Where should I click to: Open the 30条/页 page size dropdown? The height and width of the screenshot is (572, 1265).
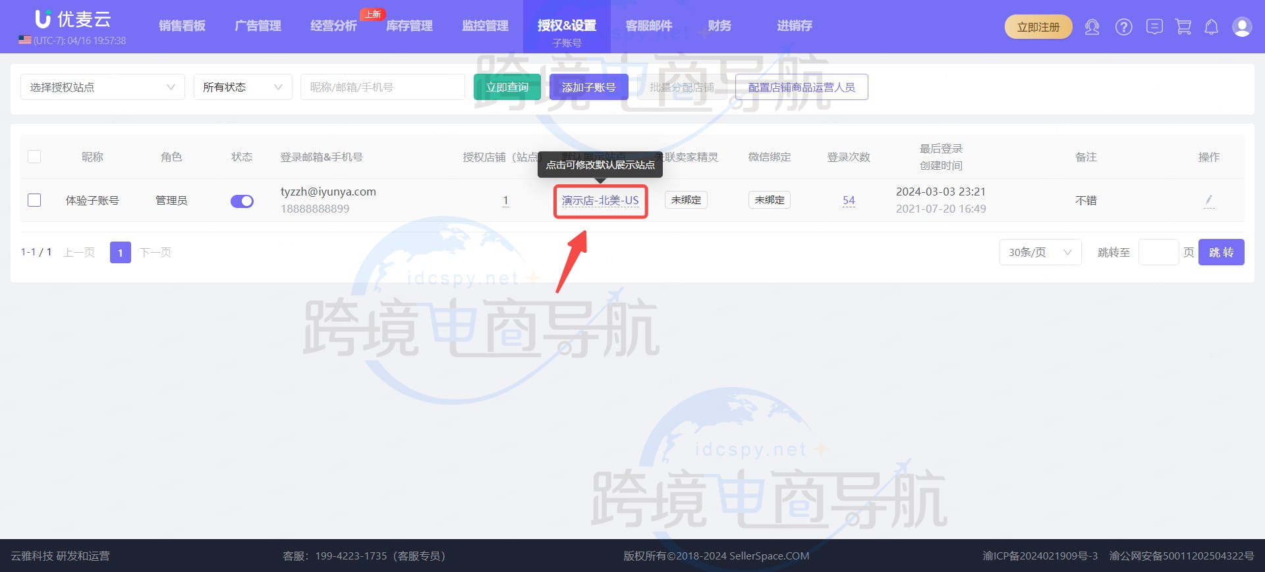point(1040,252)
